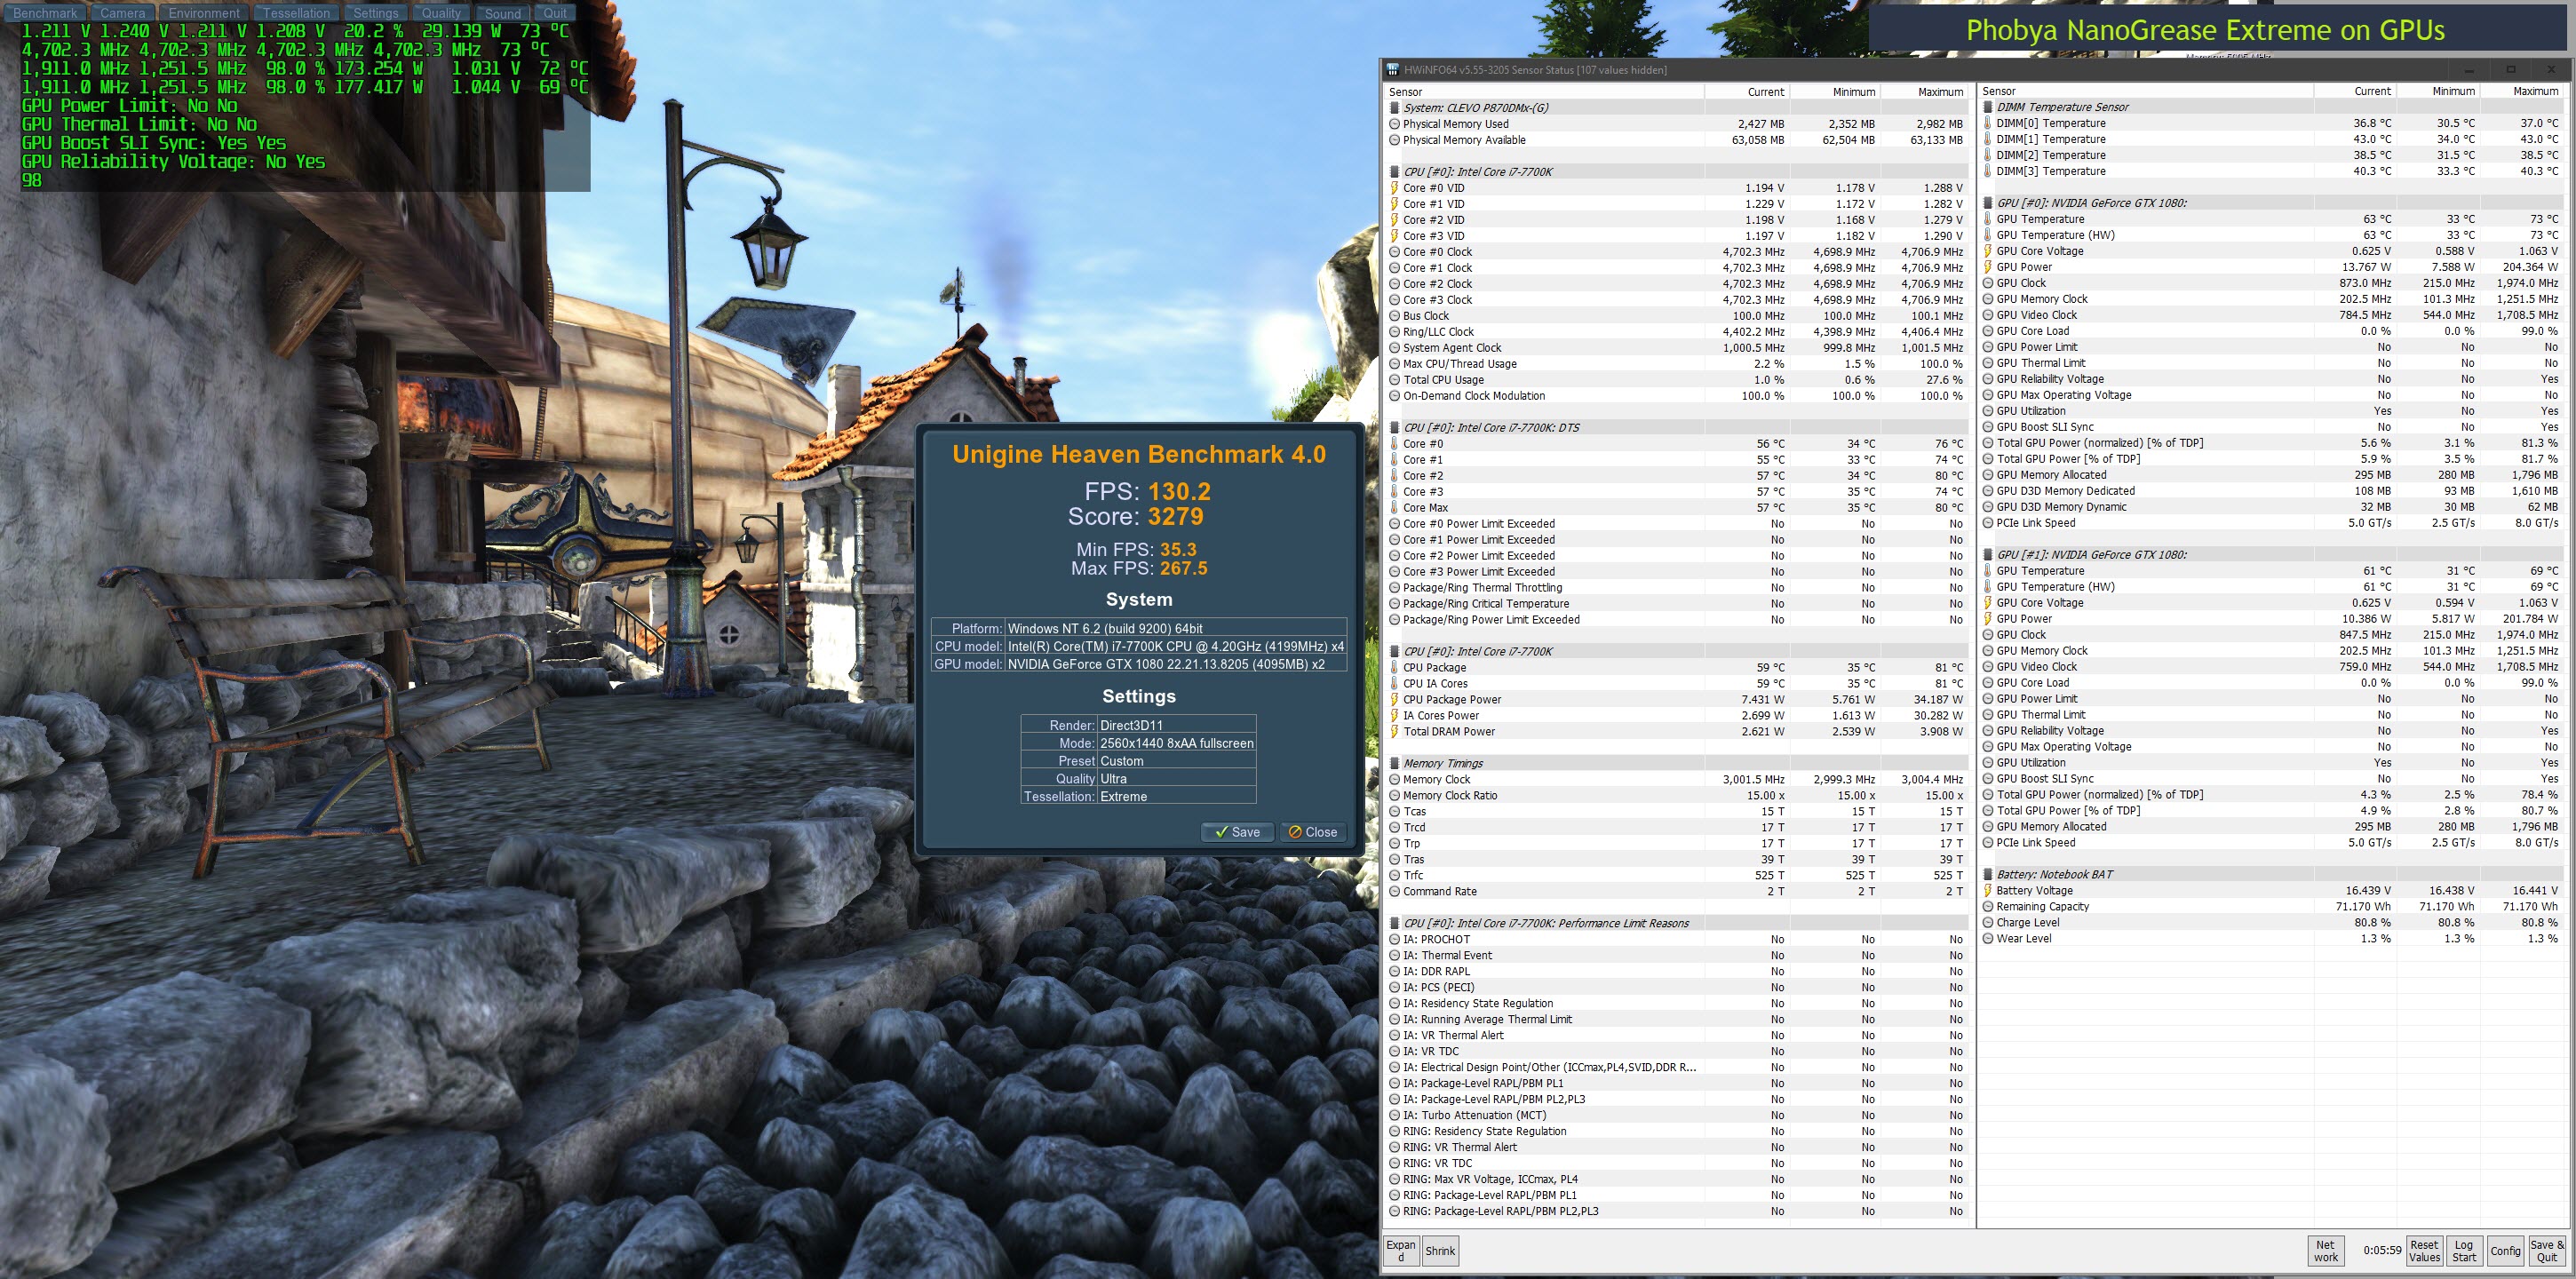Viewport: 2576px width, 1279px height.
Task: Click the lightning icon beside CPU Package Power
Action: 1394,700
